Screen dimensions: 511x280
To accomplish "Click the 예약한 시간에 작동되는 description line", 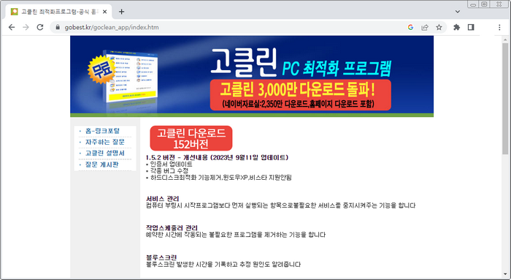I will click(x=236, y=235).
